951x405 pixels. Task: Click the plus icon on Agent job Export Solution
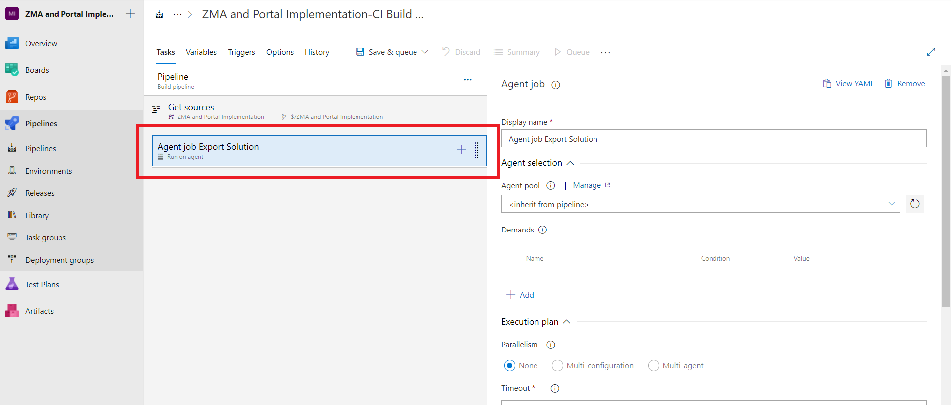tap(461, 150)
